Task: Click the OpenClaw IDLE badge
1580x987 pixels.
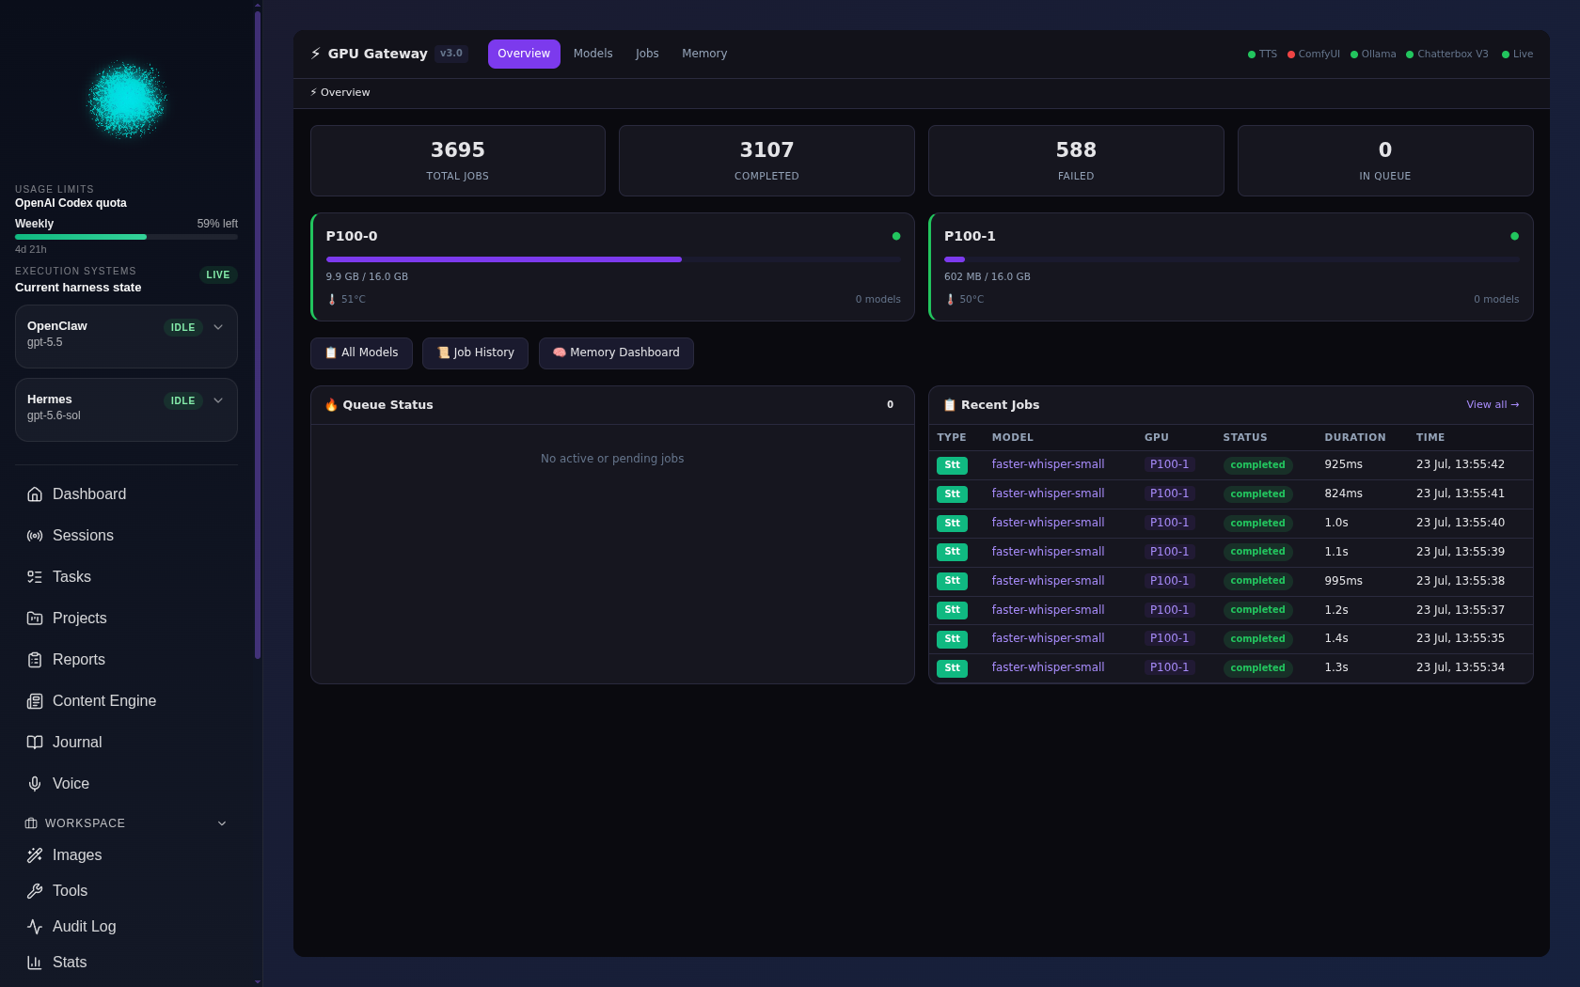Action: tap(183, 328)
